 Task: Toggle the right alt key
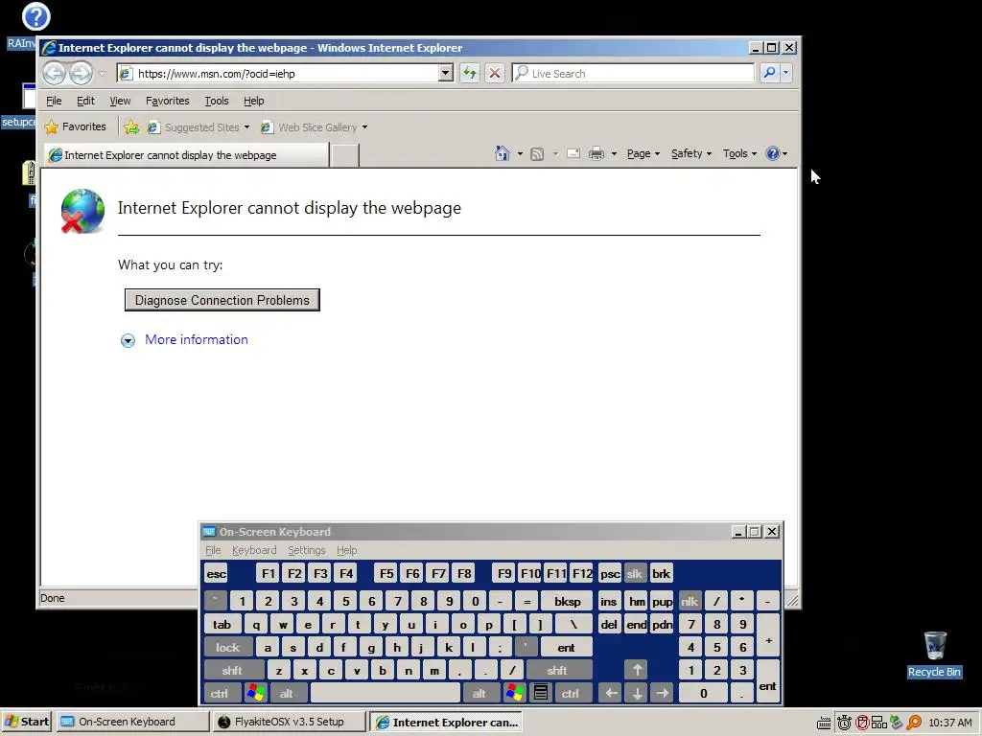point(479,693)
